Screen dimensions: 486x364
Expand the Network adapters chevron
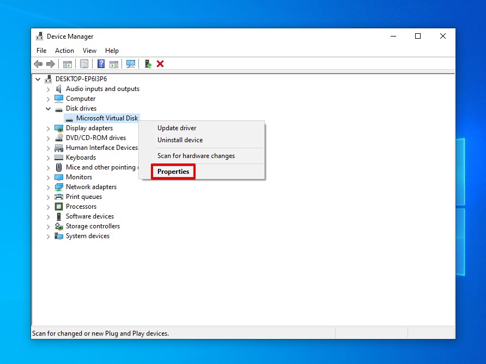pos(48,187)
